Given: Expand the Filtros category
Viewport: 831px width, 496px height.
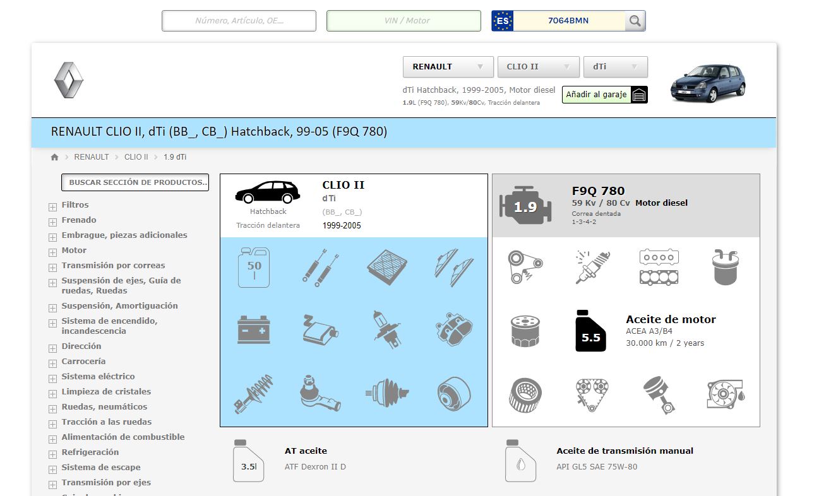Looking at the screenshot, I should click(53, 206).
